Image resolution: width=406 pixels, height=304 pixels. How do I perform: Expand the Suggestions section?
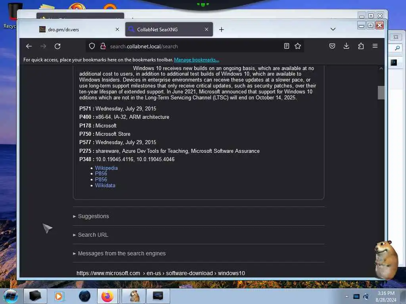pyautogui.click(x=91, y=216)
